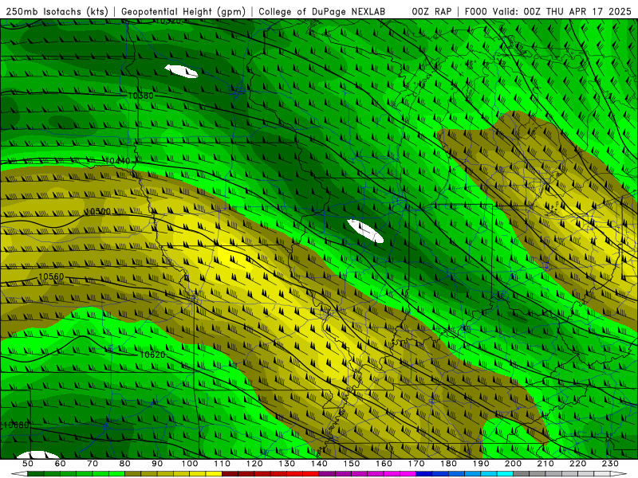The height and width of the screenshot is (478, 638).
Task: Click the dark red swatch after 110 in the color bar
Action: coord(230,474)
